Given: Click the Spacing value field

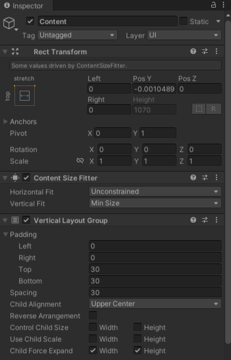Looking at the screenshot, I should tap(155, 292).
